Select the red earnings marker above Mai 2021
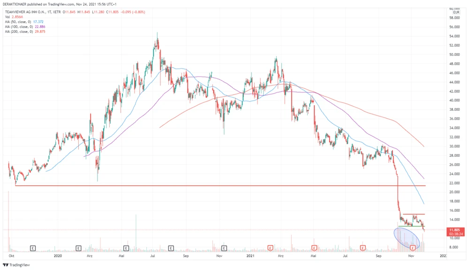Viewport: 469px width, 270px height. [314, 247]
